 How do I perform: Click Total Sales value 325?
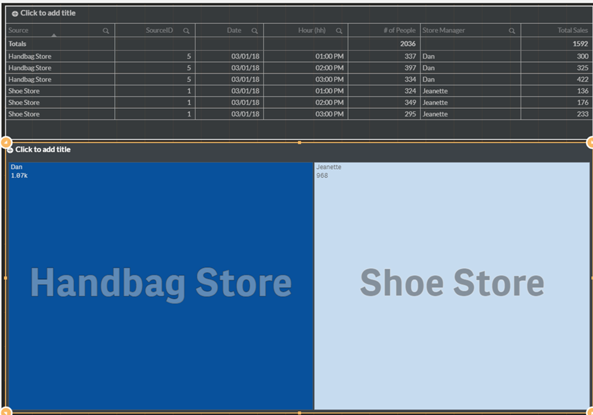pos(582,68)
